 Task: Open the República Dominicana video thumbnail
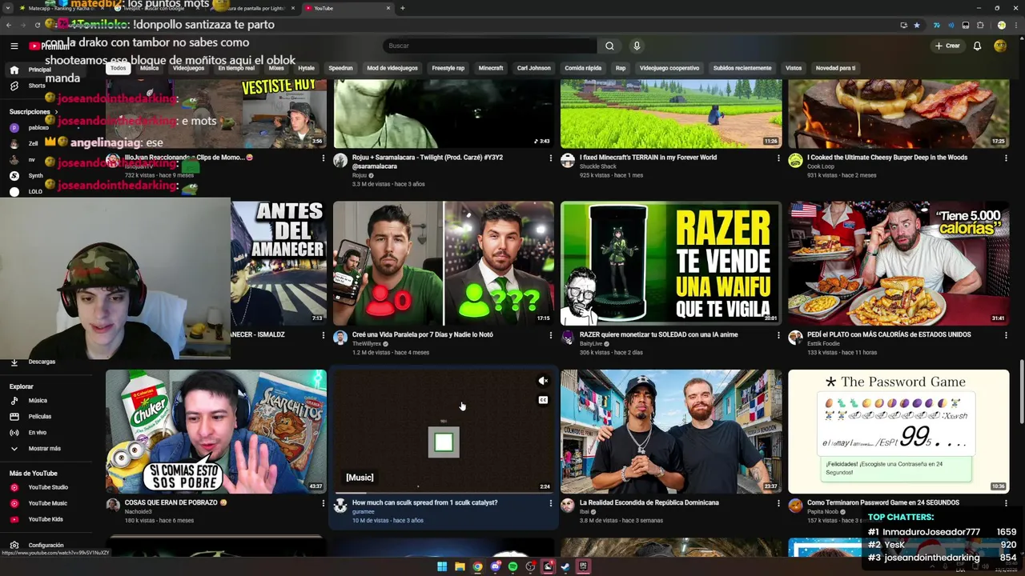click(x=671, y=431)
